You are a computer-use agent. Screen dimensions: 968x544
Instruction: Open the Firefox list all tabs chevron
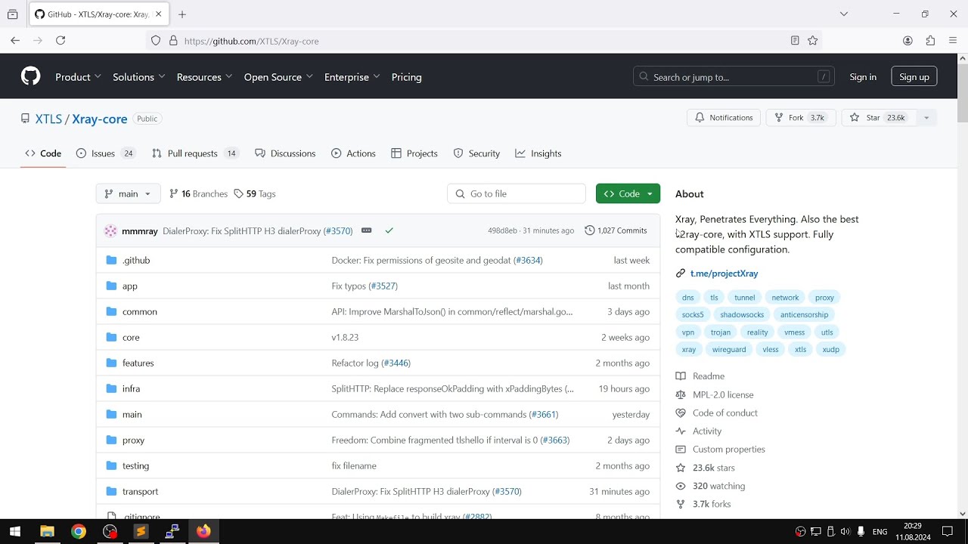coord(844,14)
